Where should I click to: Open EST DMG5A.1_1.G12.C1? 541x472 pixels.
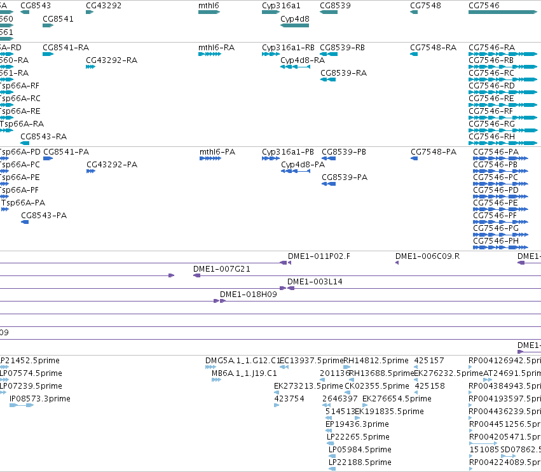[x=243, y=361]
